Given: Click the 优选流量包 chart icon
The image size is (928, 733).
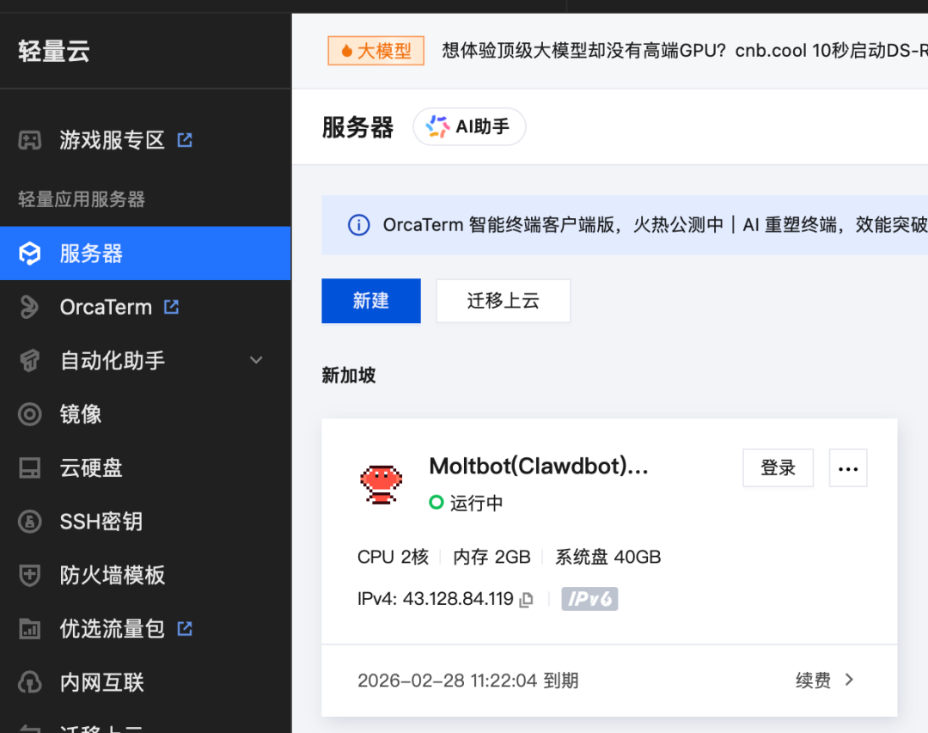Looking at the screenshot, I should click(29, 629).
